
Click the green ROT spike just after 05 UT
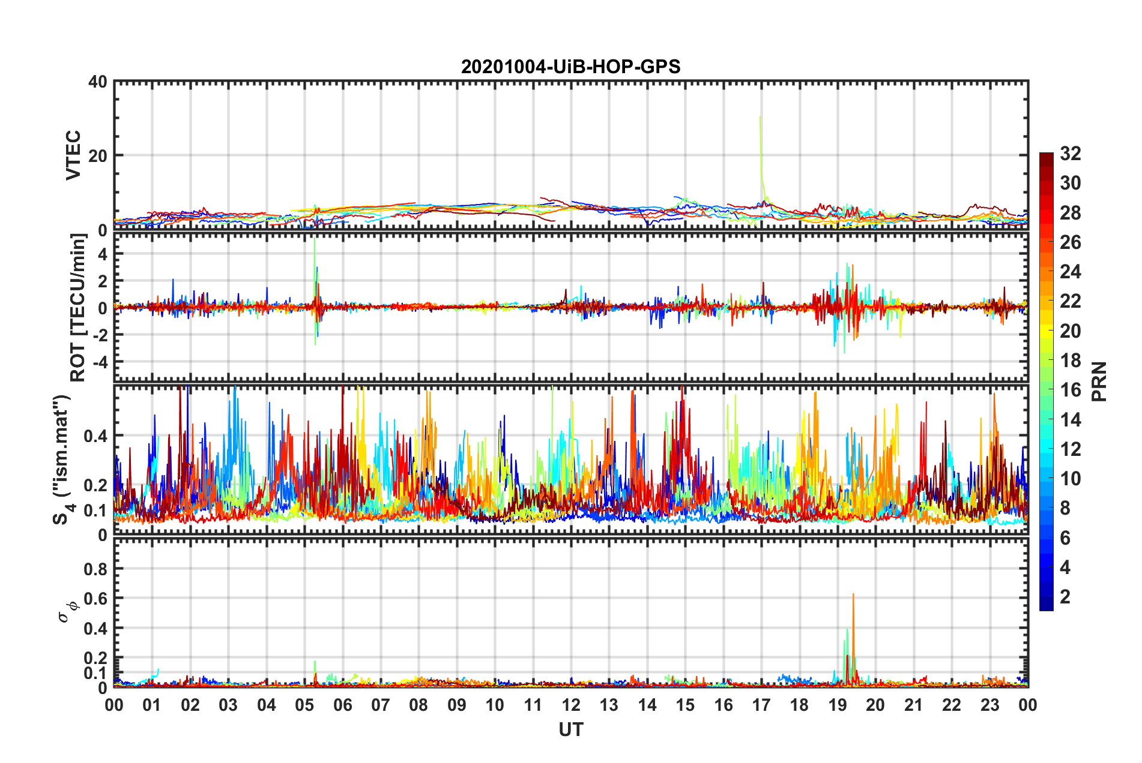point(315,252)
